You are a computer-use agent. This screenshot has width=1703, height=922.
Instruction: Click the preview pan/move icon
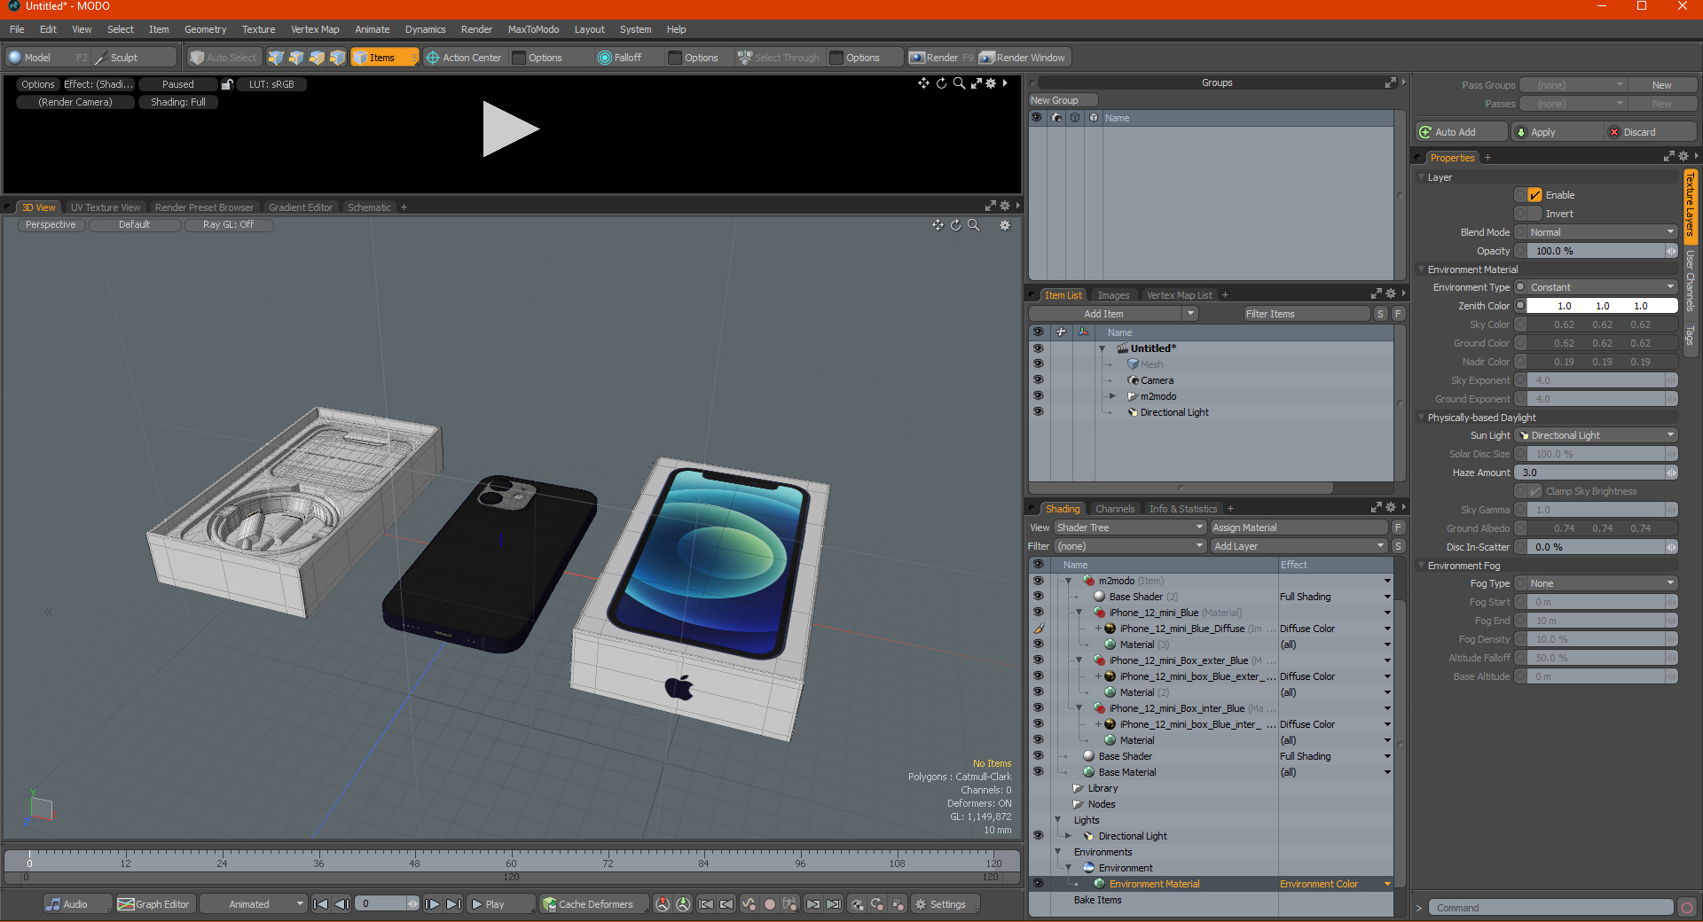click(923, 83)
